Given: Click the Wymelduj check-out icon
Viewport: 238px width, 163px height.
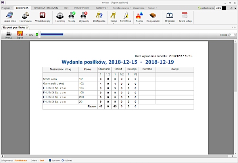Looking at the screenshot, I should click(84, 17).
